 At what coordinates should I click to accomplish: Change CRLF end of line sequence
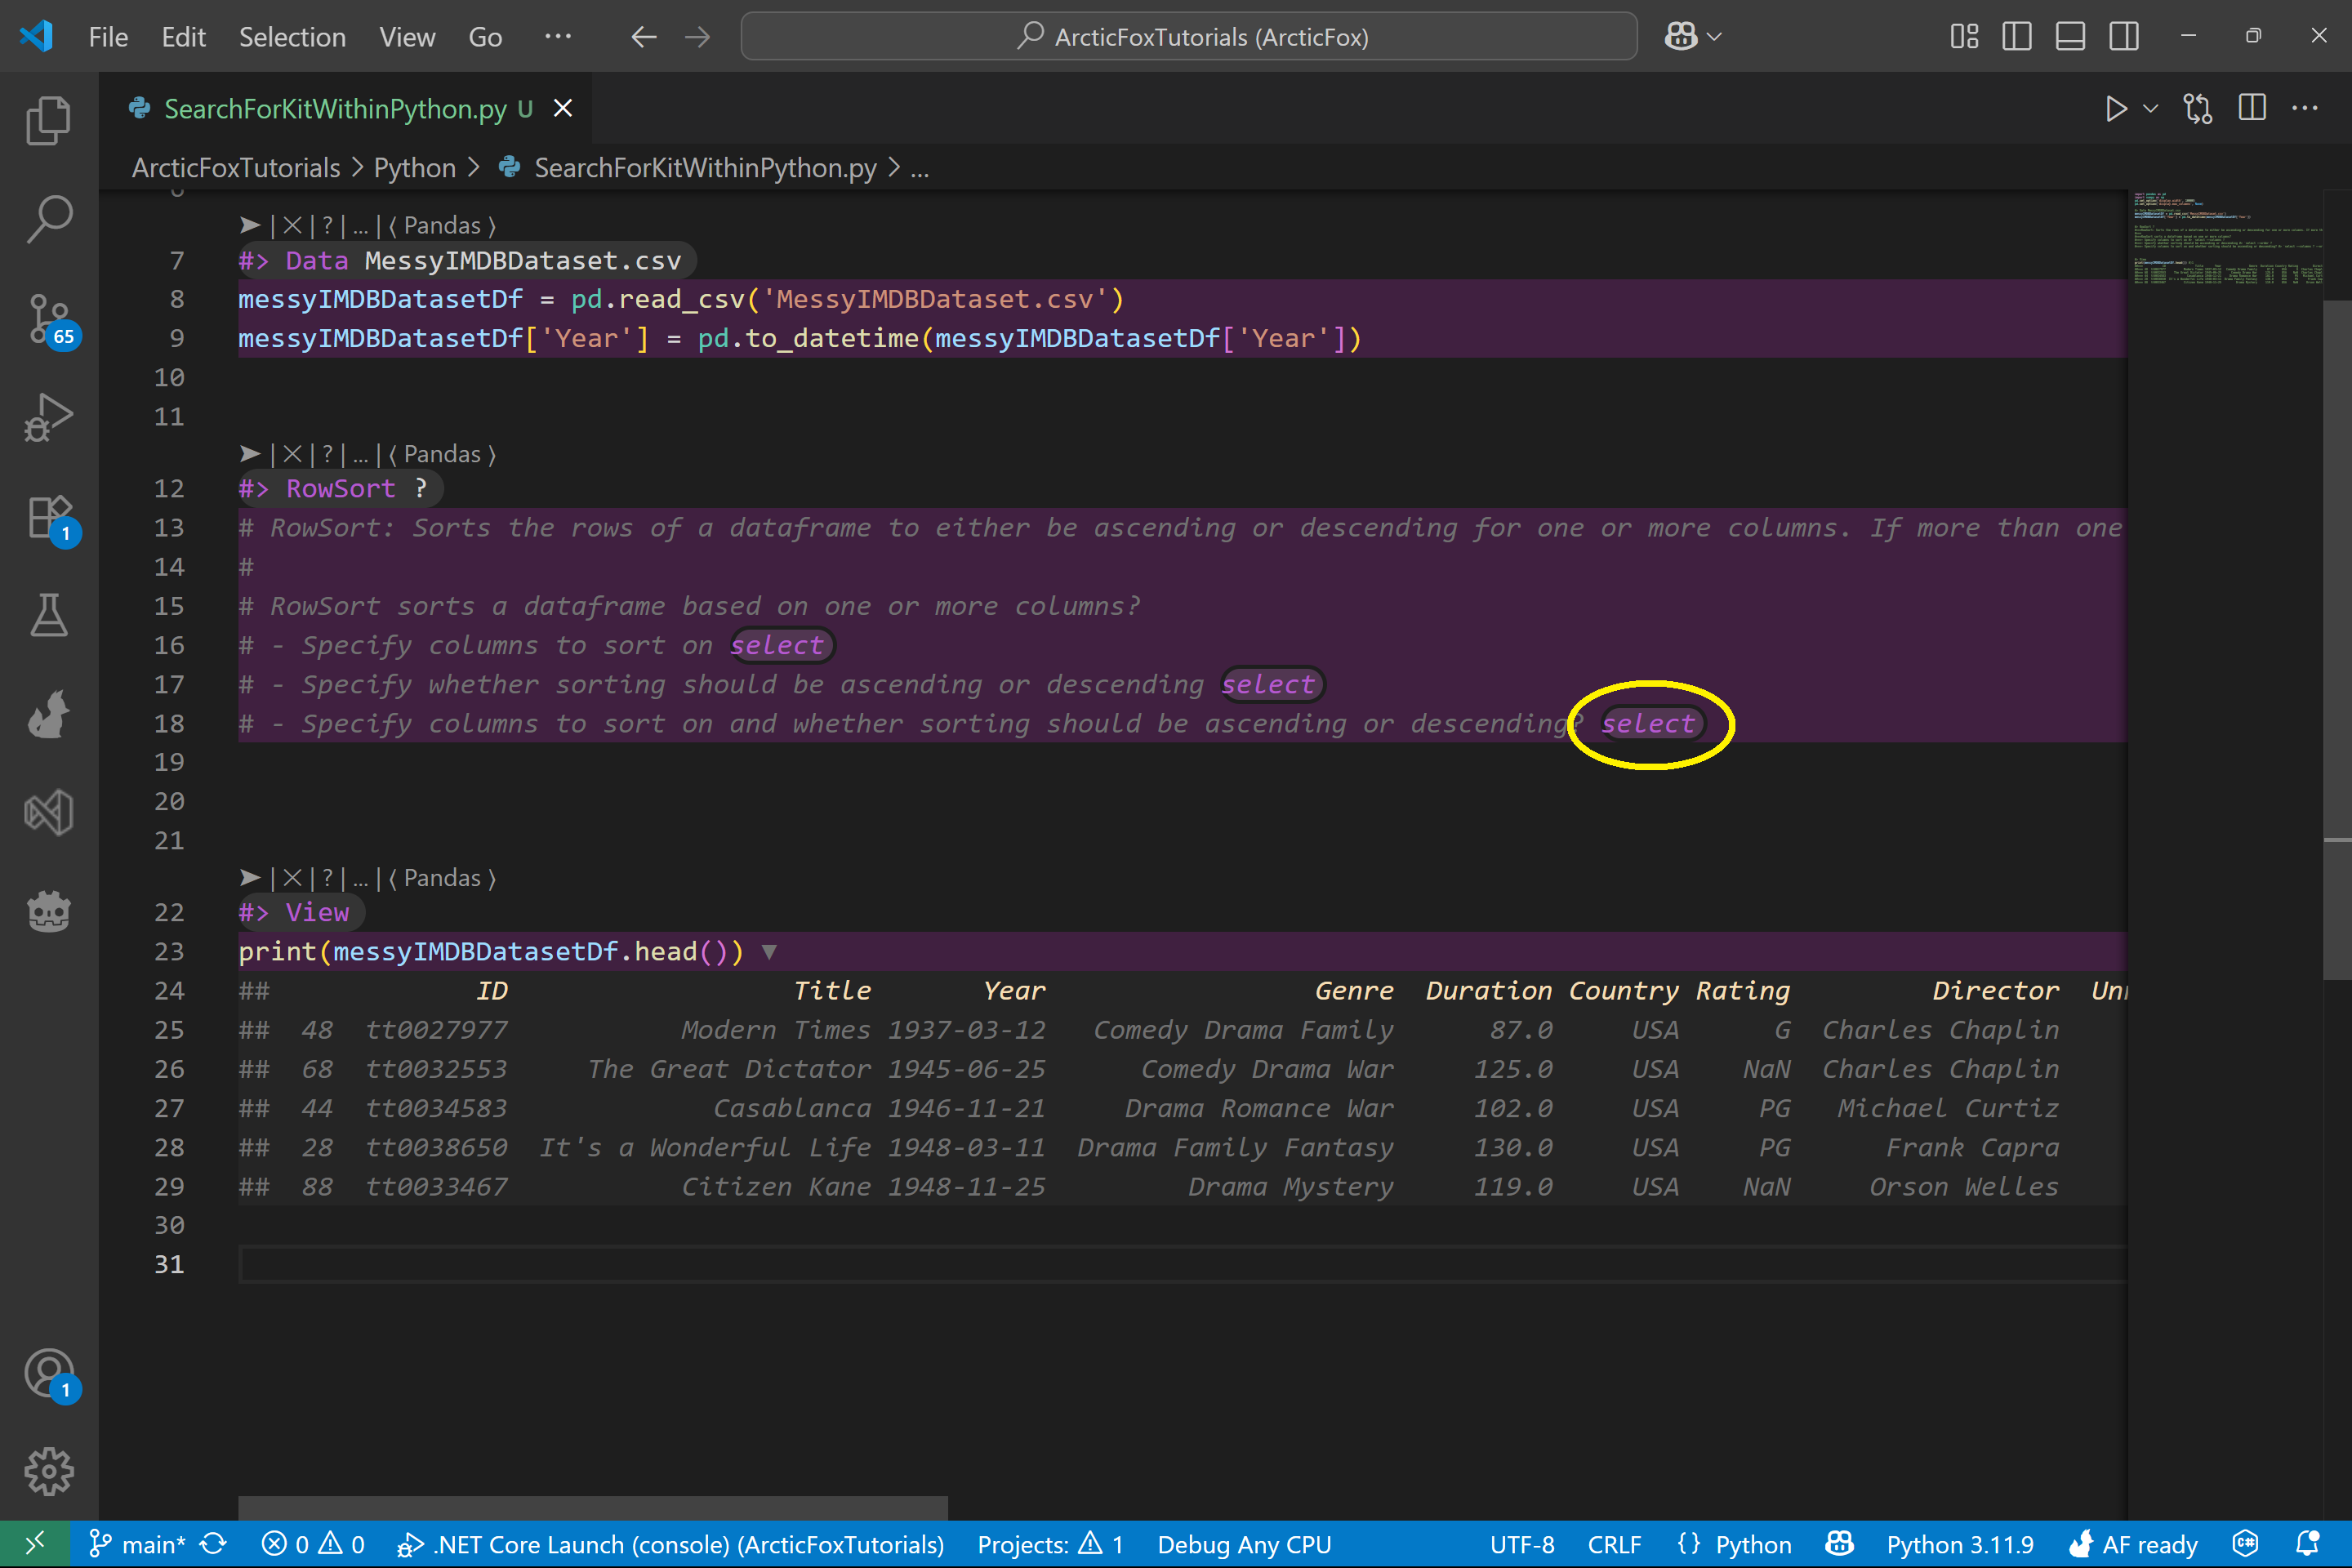point(1614,1545)
